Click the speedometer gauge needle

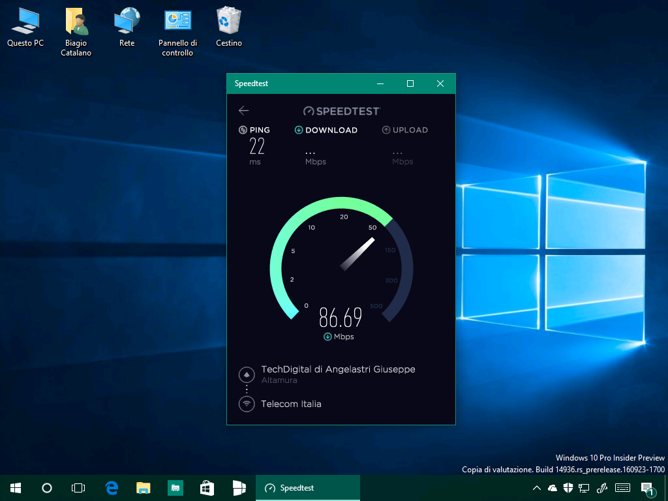pos(357,254)
